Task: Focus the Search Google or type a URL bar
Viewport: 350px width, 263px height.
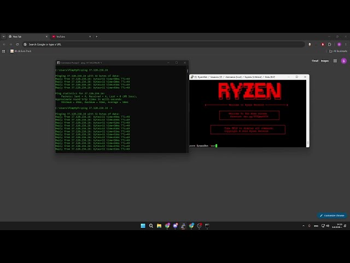Action: point(163,44)
